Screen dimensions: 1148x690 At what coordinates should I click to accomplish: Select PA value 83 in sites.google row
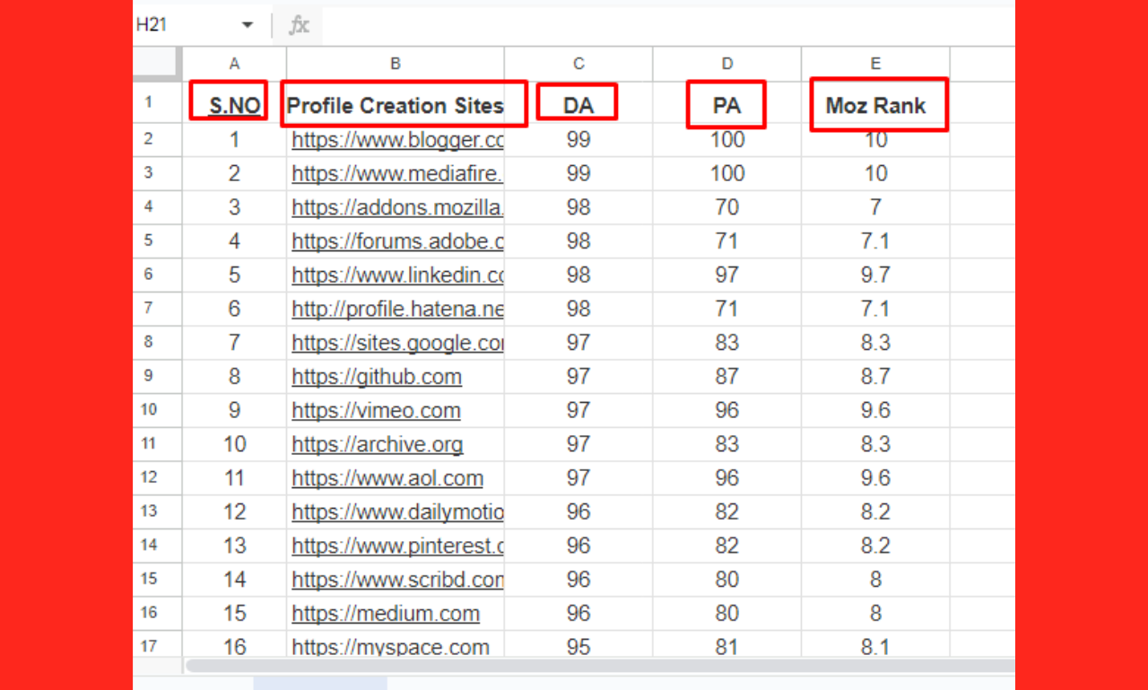click(727, 343)
